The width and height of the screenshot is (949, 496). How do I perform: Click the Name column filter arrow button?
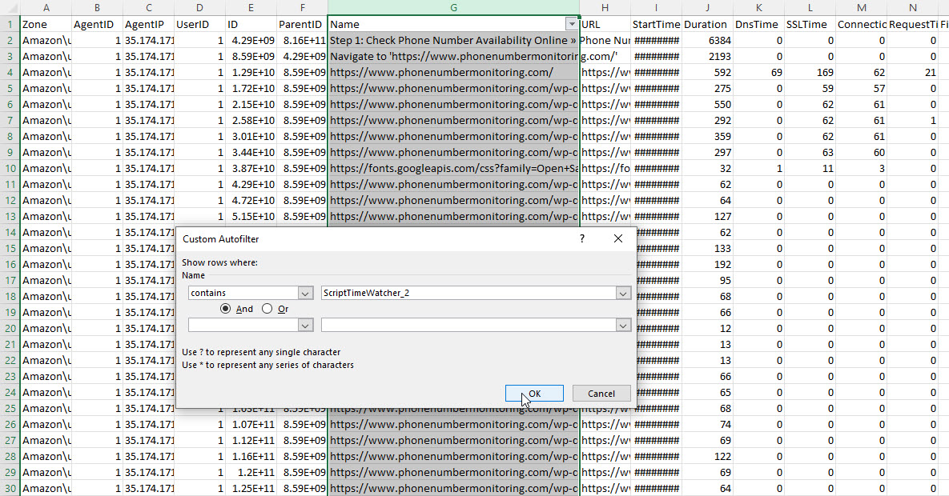point(570,24)
